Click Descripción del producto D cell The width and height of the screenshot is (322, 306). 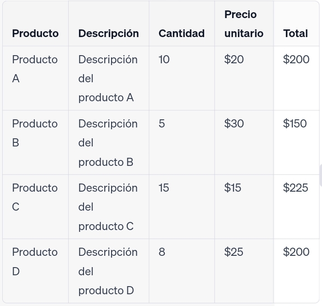point(108,271)
